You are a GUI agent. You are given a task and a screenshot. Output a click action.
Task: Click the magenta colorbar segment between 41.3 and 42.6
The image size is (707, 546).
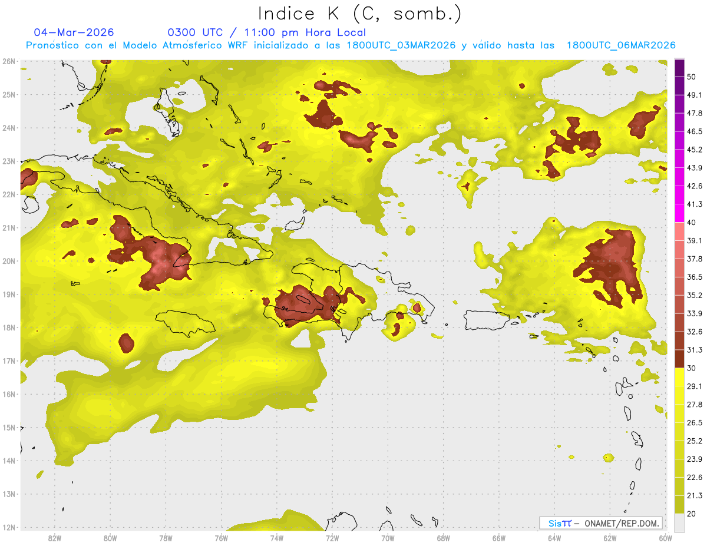[x=679, y=195]
